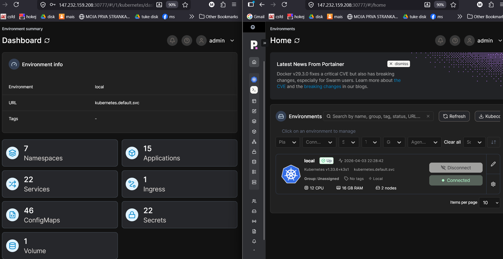This screenshot has height=259, width=503.
Task: Follow the 'breaking changes' blog link
Action: pyautogui.click(x=322, y=87)
